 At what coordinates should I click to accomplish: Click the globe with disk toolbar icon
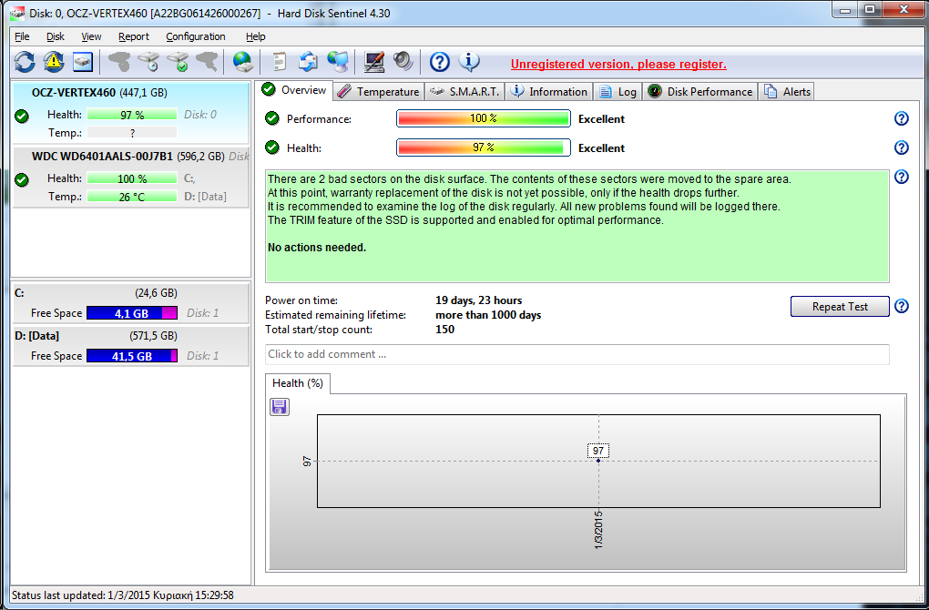pyautogui.click(x=243, y=62)
